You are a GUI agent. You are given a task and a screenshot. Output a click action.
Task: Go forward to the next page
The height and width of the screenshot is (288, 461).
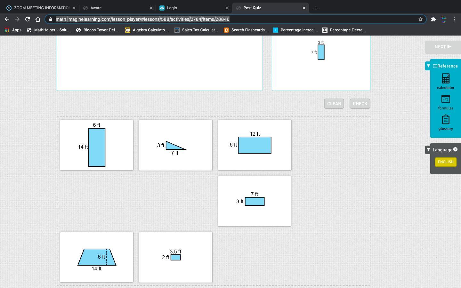17,19
